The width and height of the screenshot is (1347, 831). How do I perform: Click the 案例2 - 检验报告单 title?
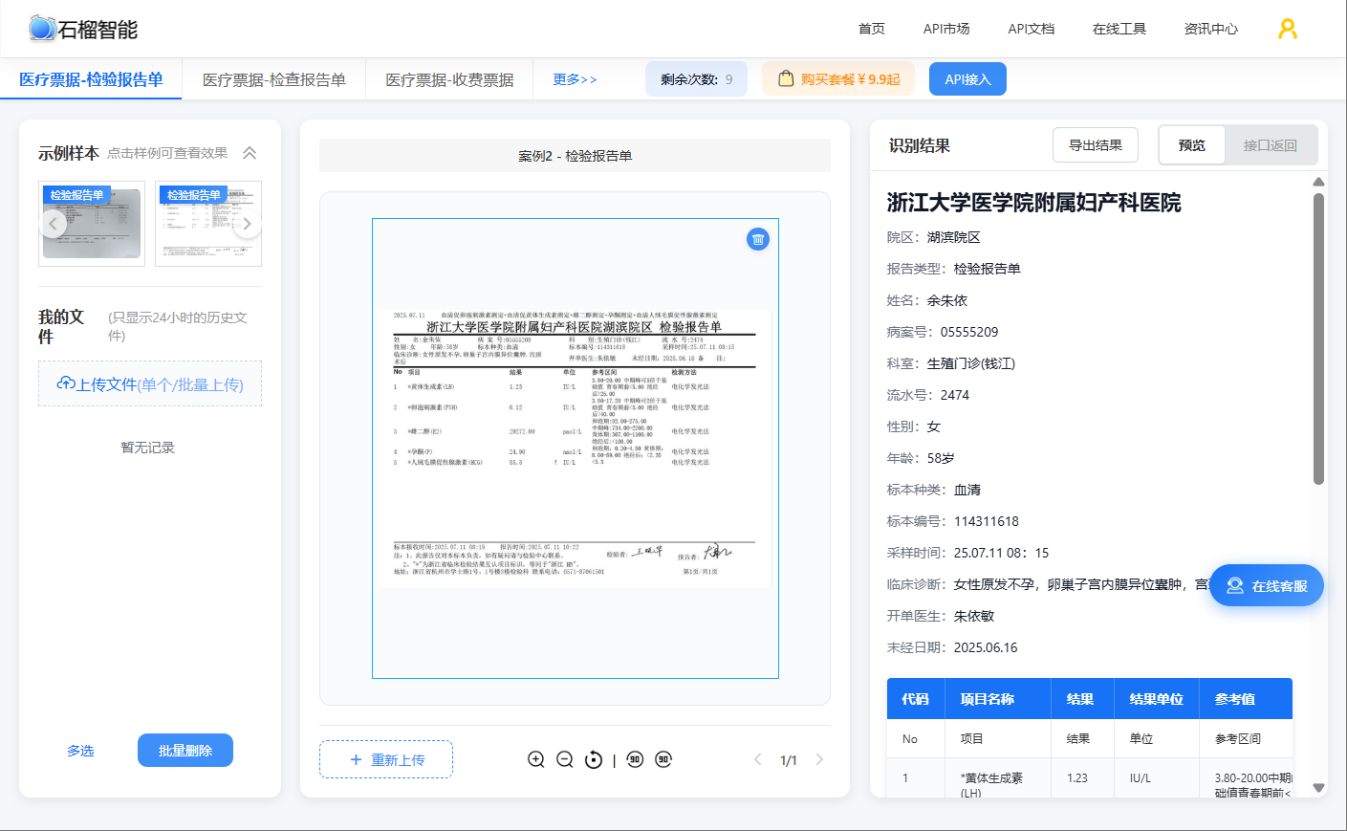[x=575, y=155]
